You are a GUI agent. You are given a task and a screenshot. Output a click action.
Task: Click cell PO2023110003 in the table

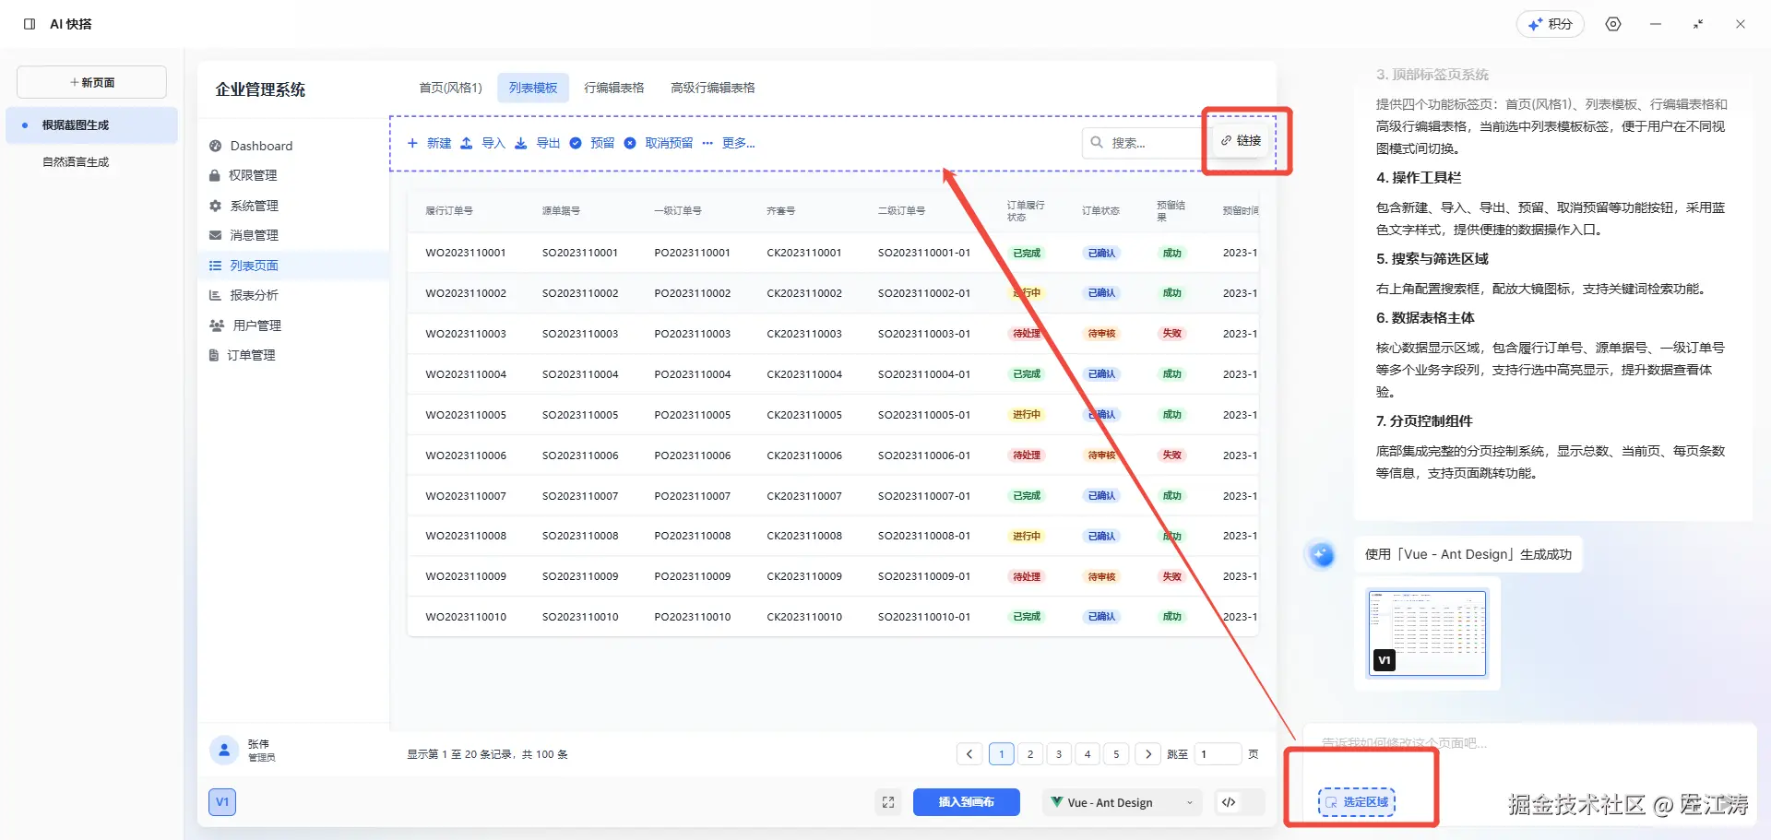point(693,334)
